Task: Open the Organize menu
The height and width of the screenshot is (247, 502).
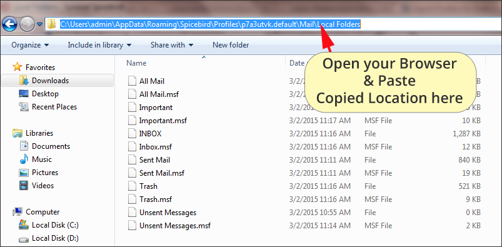Action: coord(30,45)
